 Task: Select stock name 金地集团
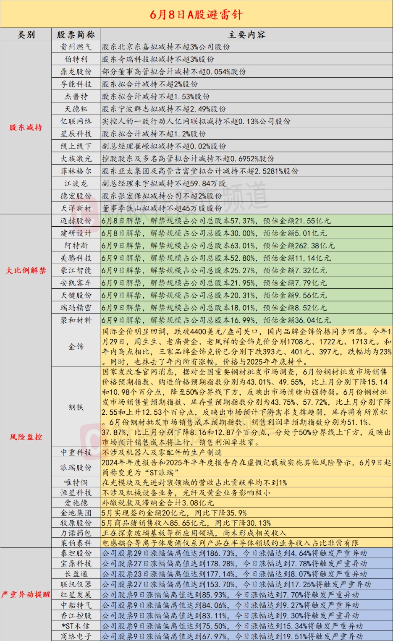point(76,513)
